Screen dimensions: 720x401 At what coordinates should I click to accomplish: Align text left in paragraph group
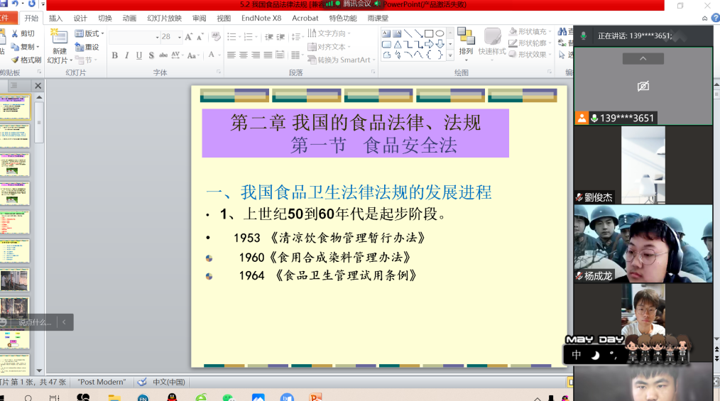231,55
